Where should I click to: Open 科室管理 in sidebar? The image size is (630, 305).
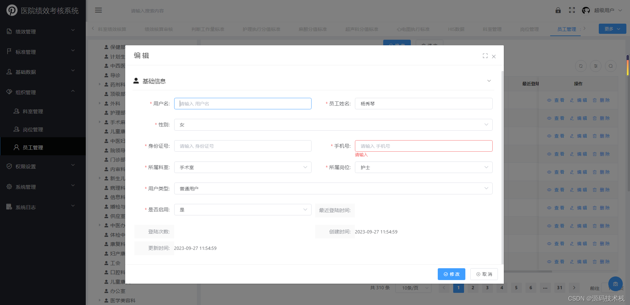(x=43, y=112)
